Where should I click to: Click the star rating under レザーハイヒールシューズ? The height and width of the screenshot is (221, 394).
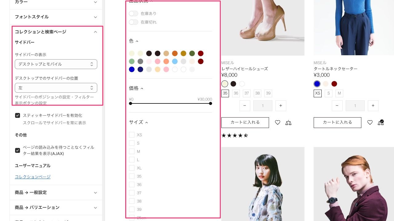pyautogui.click(x=235, y=135)
